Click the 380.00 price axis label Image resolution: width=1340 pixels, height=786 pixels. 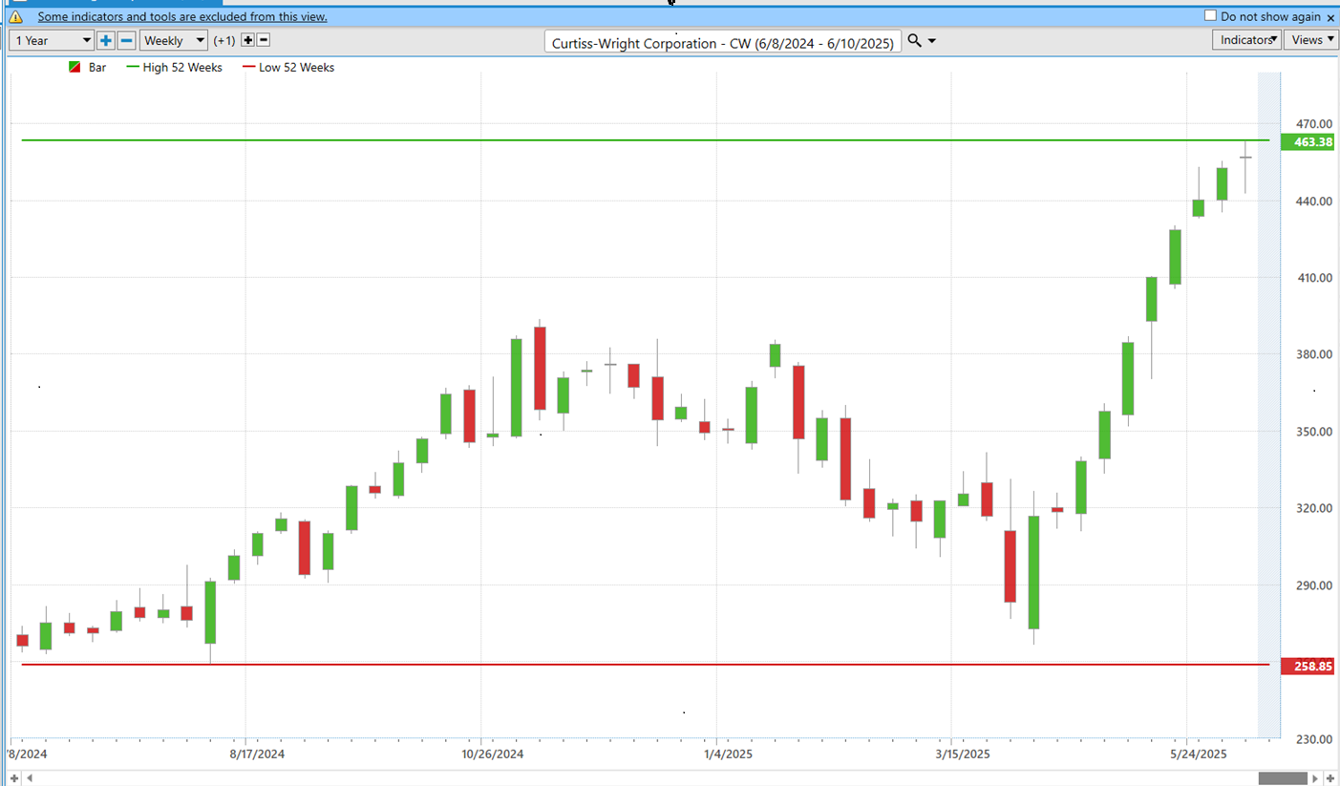click(x=1313, y=355)
